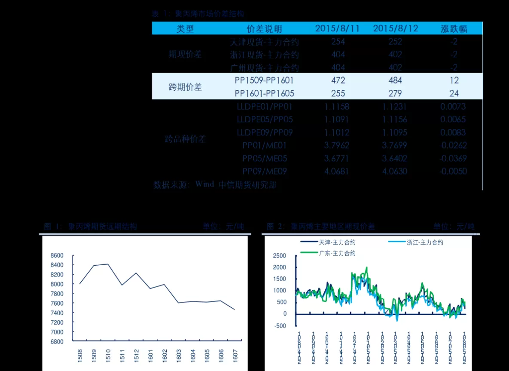Click the 数据来源 Wind 中信期货研究部 note
This screenshot has width=509, height=371.
pyautogui.click(x=215, y=185)
